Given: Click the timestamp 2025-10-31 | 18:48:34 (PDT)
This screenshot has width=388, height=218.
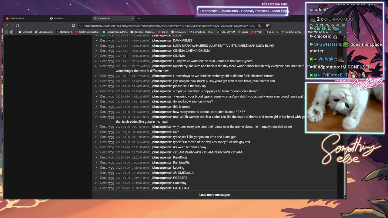Looking at the screenshot, I should (133, 46).
